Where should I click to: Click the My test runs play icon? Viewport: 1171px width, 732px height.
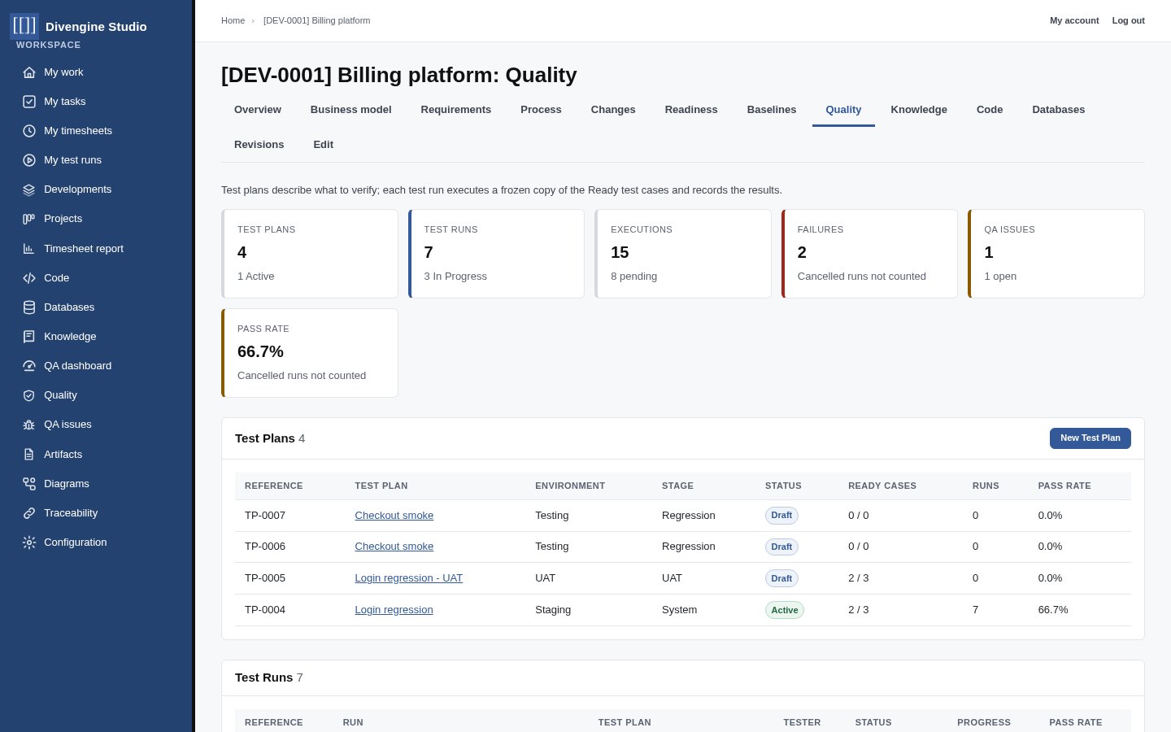[x=29, y=160]
